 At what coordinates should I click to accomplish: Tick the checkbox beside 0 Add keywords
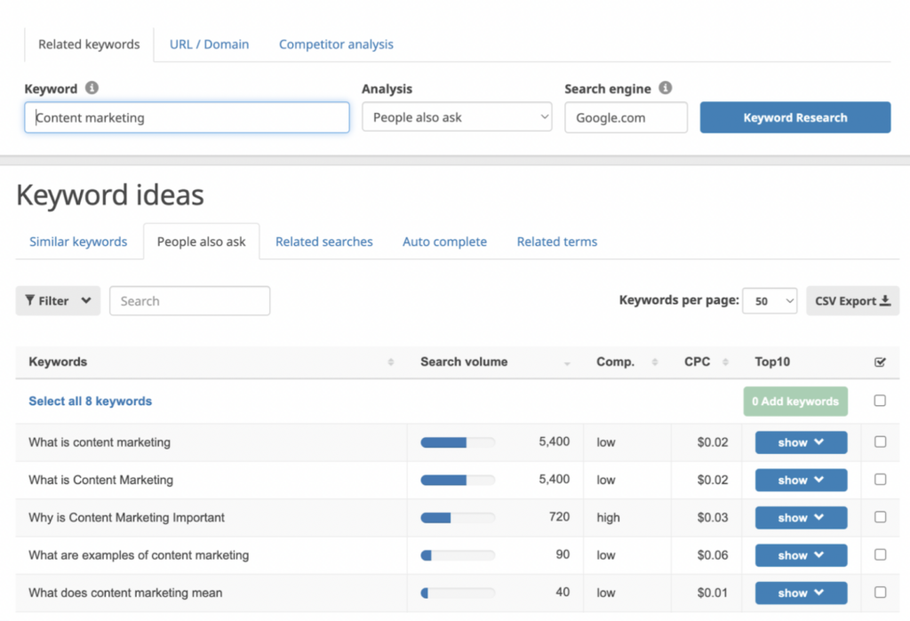point(880,401)
